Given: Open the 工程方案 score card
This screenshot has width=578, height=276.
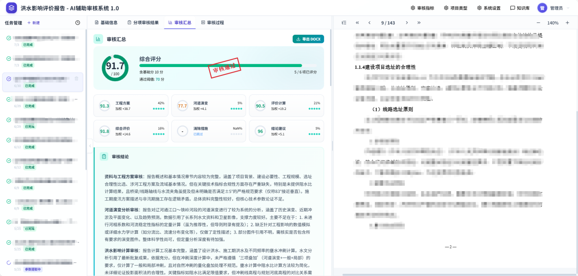Looking at the screenshot, I should (x=131, y=106).
